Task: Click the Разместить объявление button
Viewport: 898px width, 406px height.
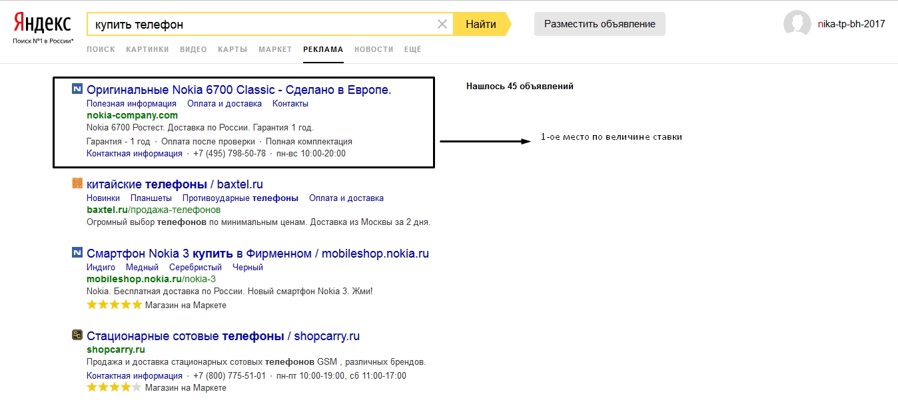Action: click(x=600, y=24)
